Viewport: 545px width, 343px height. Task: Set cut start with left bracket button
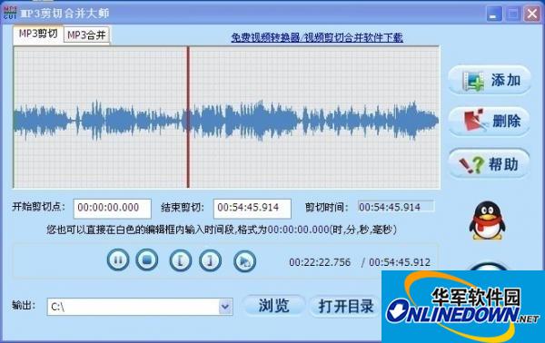tap(181, 260)
